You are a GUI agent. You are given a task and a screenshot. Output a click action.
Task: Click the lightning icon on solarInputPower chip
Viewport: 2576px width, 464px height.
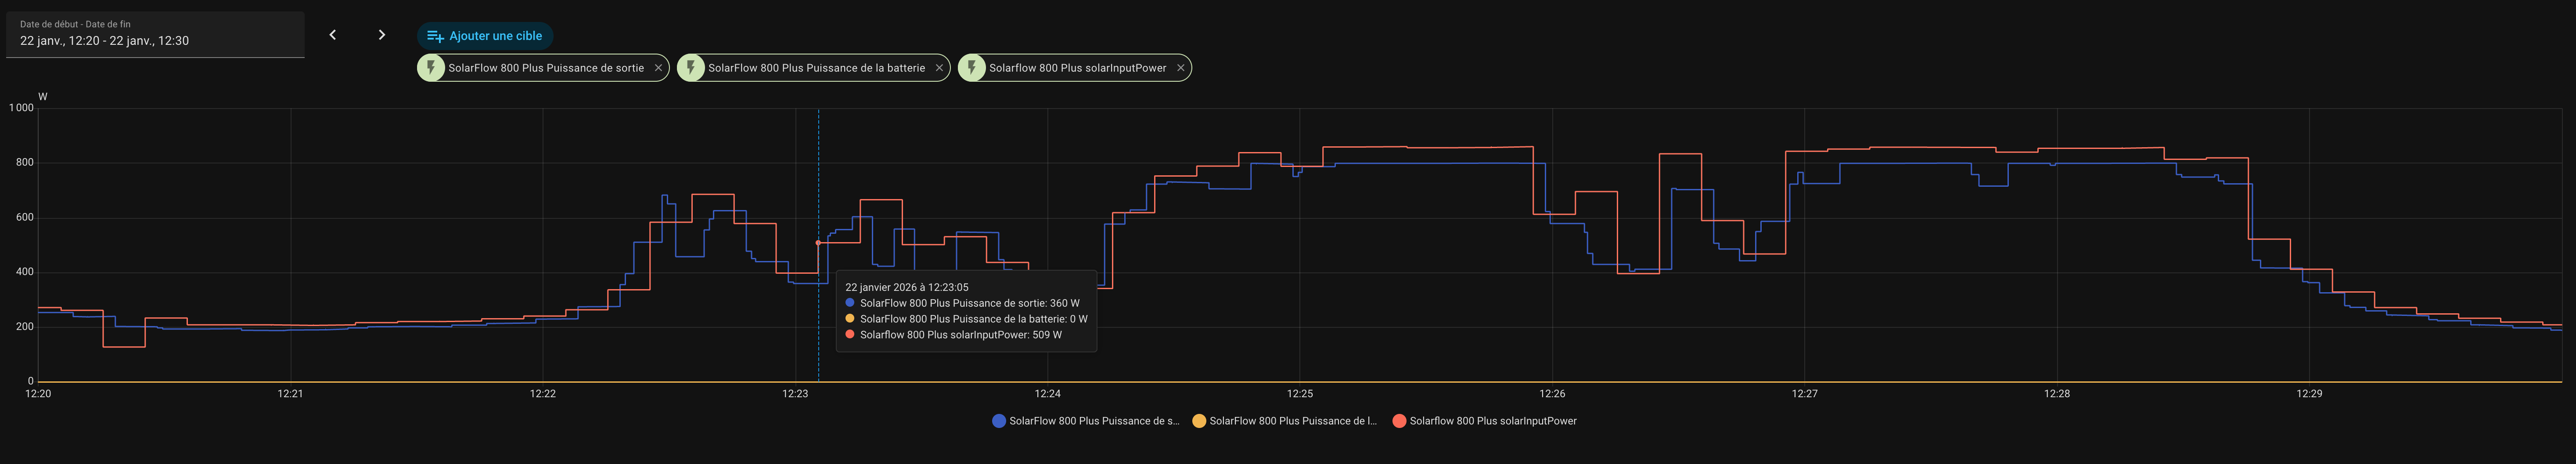tap(972, 68)
